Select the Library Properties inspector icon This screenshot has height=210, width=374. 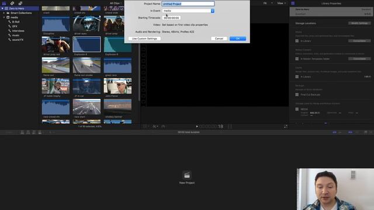click(x=293, y=3)
